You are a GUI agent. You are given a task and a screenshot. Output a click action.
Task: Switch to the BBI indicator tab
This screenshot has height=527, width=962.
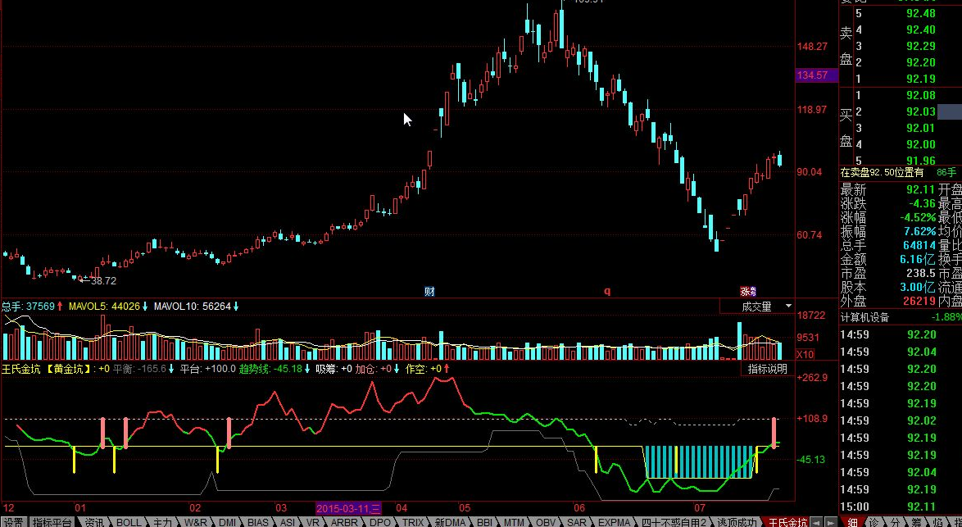[x=484, y=522]
